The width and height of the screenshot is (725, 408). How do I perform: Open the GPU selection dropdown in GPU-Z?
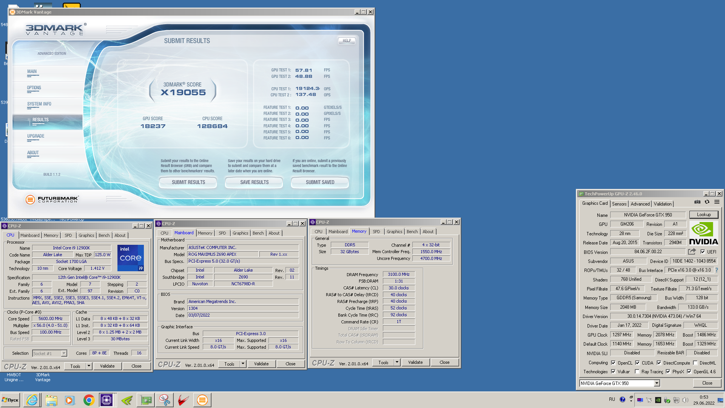[657, 383]
